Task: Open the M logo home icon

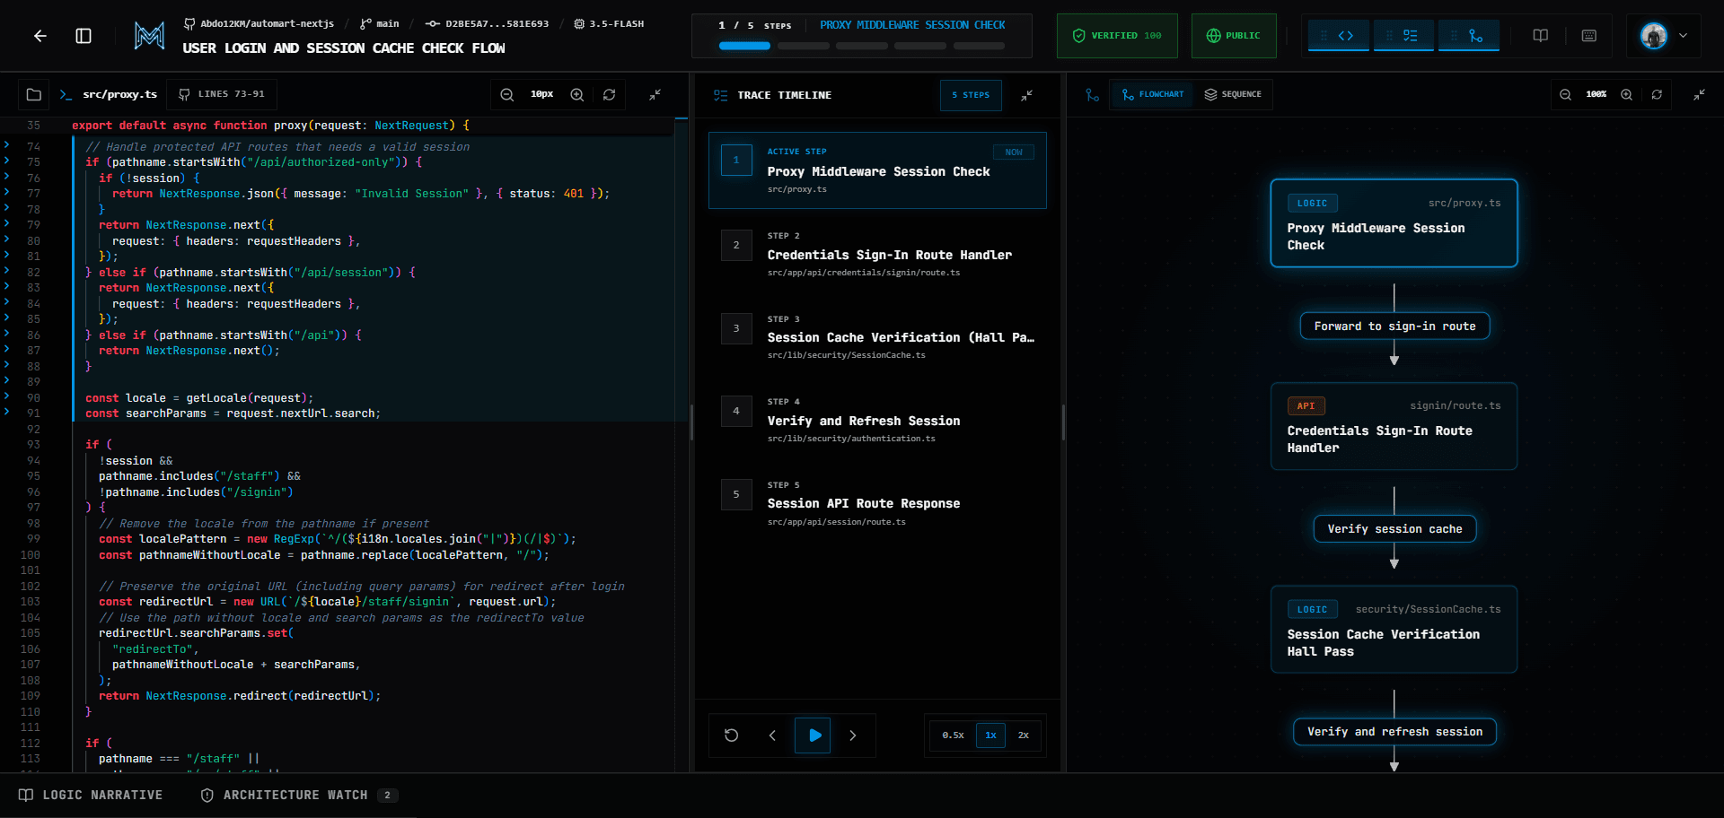Action: pyautogui.click(x=149, y=36)
